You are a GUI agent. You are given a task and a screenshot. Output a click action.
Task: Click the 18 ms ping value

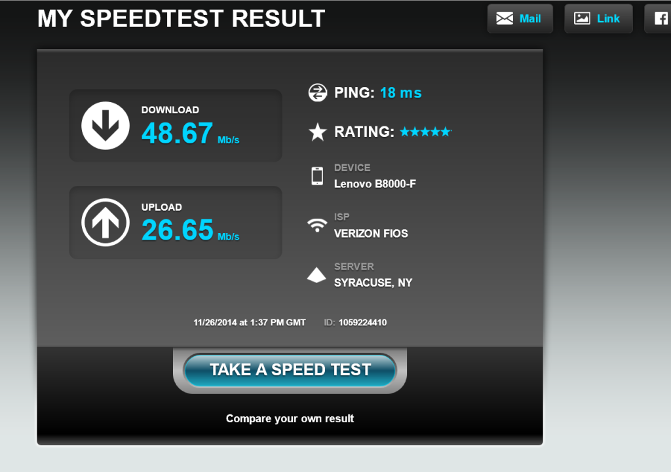point(401,93)
